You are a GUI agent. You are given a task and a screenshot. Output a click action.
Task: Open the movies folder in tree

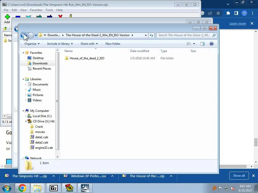pyautogui.click(x=40, y=132)
